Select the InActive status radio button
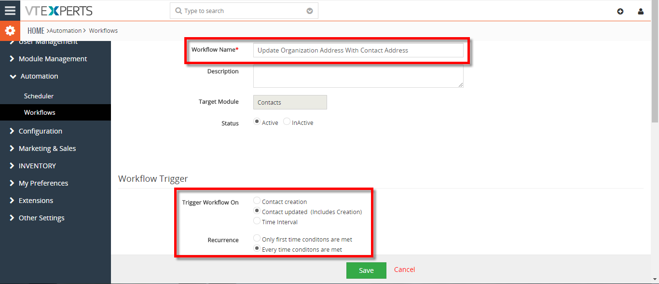 pos(287,122)
